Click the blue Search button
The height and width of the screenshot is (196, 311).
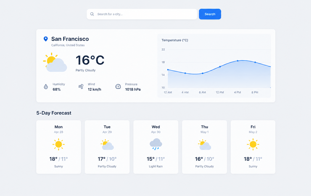coord(210,14)
